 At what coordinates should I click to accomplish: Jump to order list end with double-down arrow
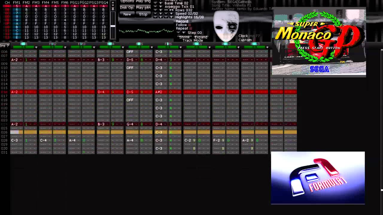point(113,9)
